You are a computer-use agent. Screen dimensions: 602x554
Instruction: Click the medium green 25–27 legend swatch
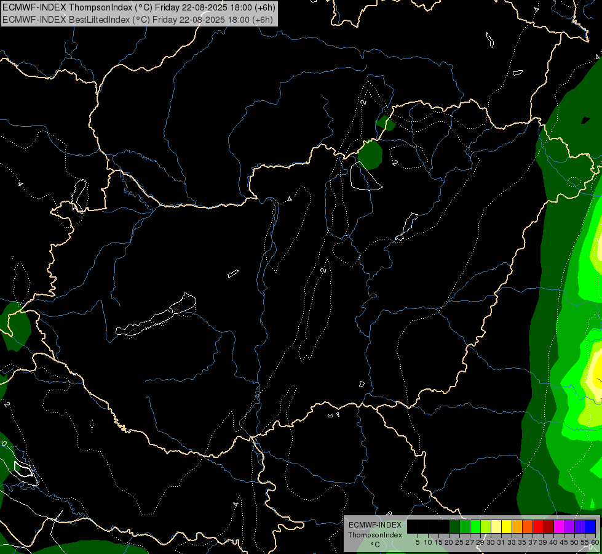[x=464, y=526]
